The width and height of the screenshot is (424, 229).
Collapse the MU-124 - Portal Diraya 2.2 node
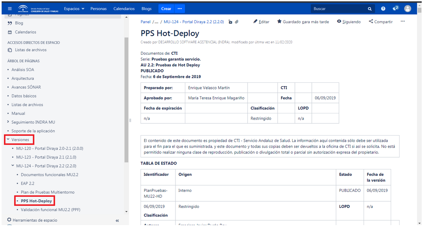(x=13, y=166)
